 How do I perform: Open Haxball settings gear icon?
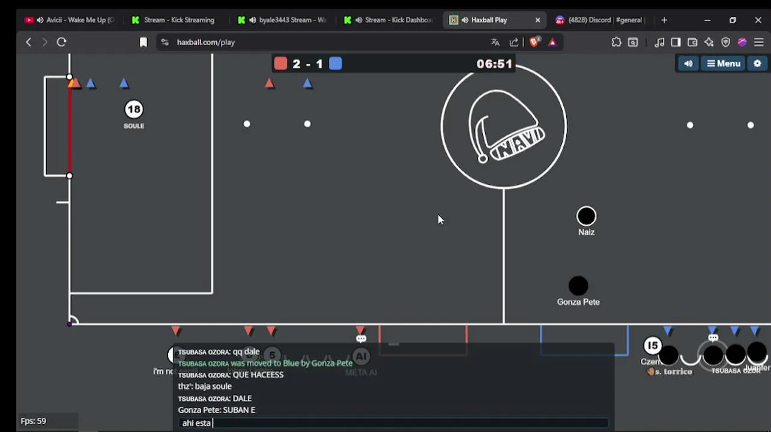point(757,64)
